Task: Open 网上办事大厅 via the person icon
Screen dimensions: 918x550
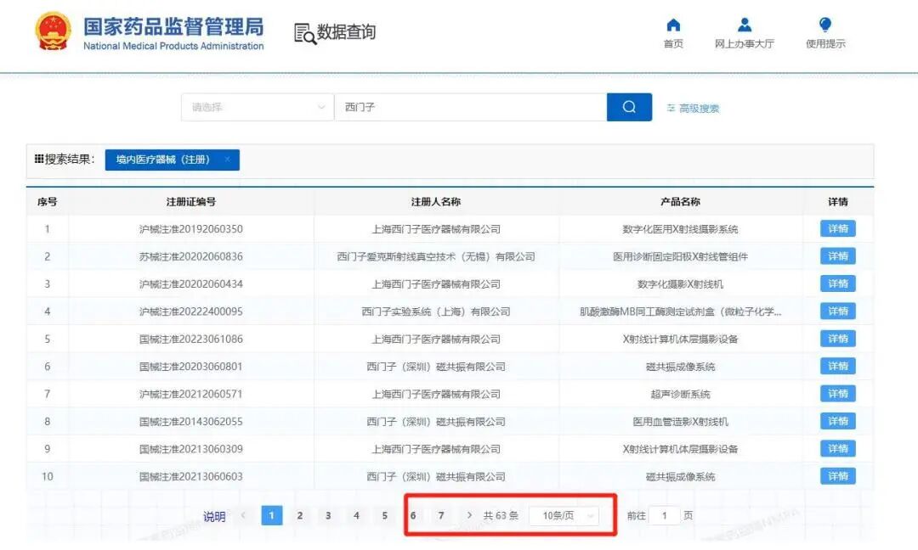Action: pyautogui.click(x=743, y=26)
